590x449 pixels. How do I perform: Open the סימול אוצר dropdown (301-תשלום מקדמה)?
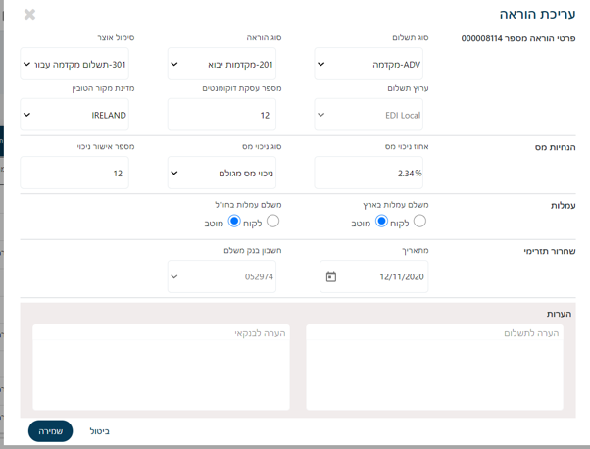coord(74,64)
